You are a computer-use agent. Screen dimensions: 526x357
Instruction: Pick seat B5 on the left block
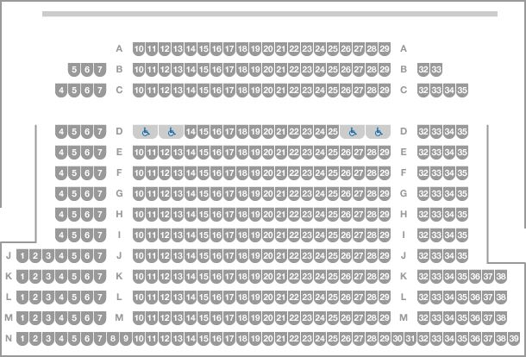[x=74, y=70]
